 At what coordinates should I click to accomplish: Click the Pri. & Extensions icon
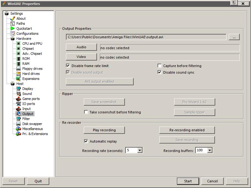pos(19,134)
